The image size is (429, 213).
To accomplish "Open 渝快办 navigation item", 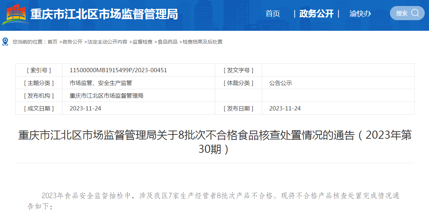I will pyautogui.click(x=360, y=14).
